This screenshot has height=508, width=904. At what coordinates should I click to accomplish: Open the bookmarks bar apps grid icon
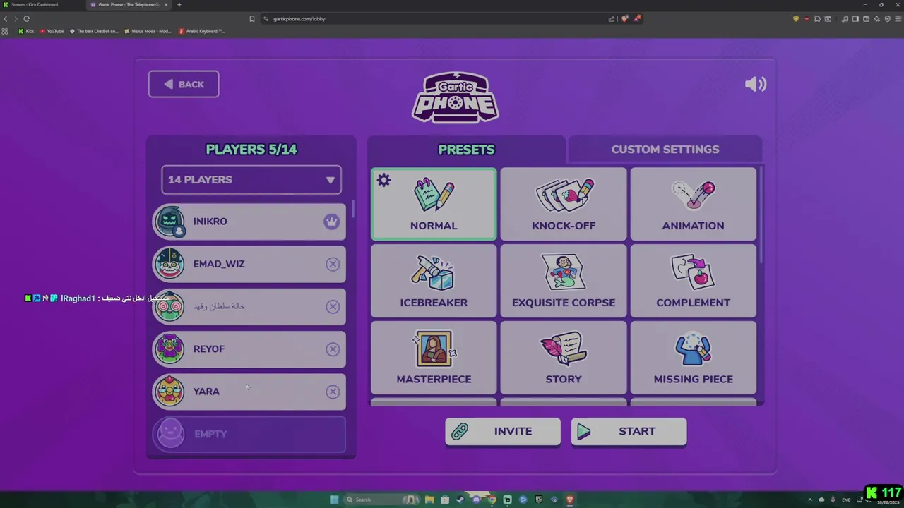(x=6, y=31)
